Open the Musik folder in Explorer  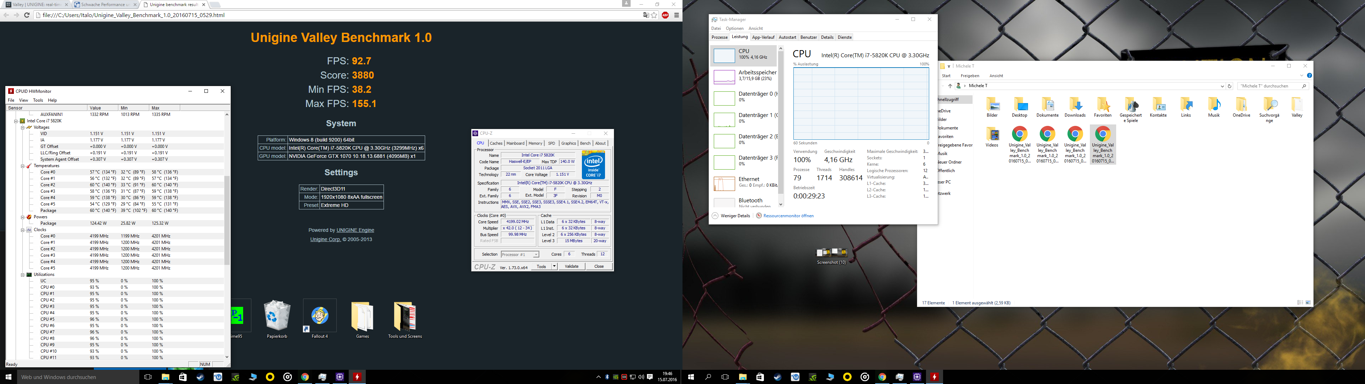click(x=1214, y=105)
